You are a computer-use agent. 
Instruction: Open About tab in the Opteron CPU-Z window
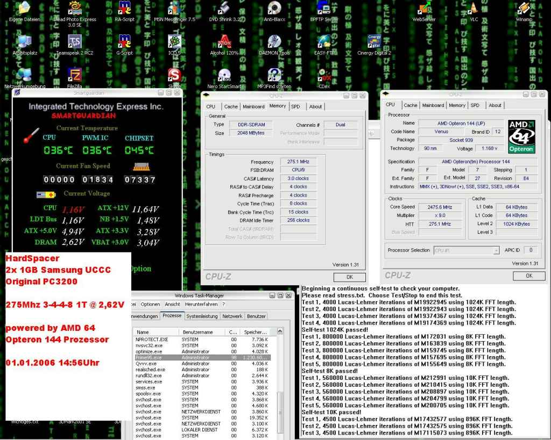495,105
